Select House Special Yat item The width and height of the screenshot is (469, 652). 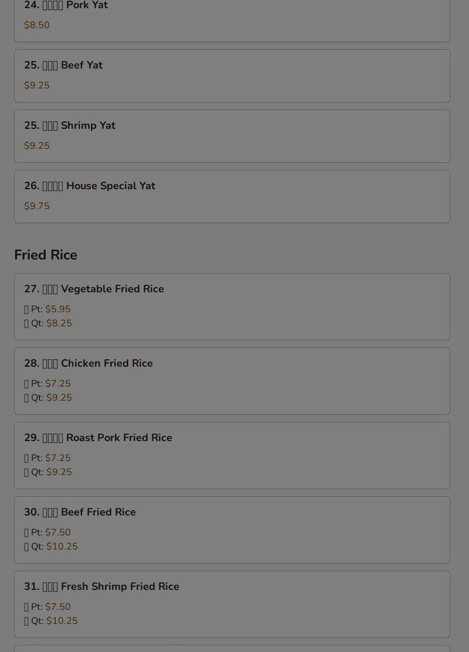[x=232, y=196]
